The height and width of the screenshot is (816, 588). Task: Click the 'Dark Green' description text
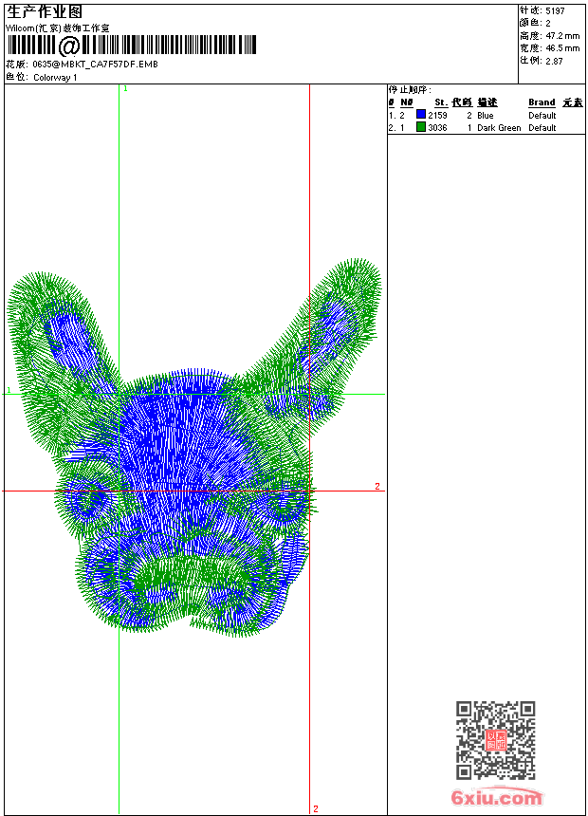(499, 127)
